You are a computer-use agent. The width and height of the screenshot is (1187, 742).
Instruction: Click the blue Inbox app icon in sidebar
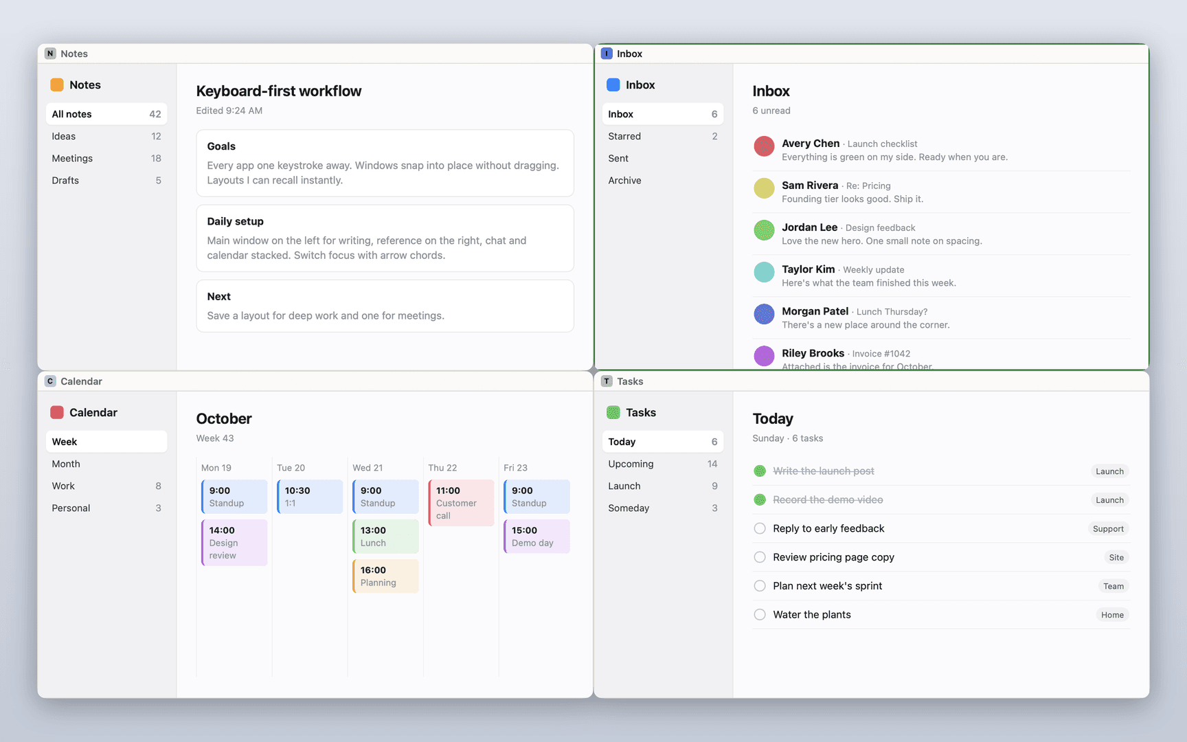coord(613,85)
